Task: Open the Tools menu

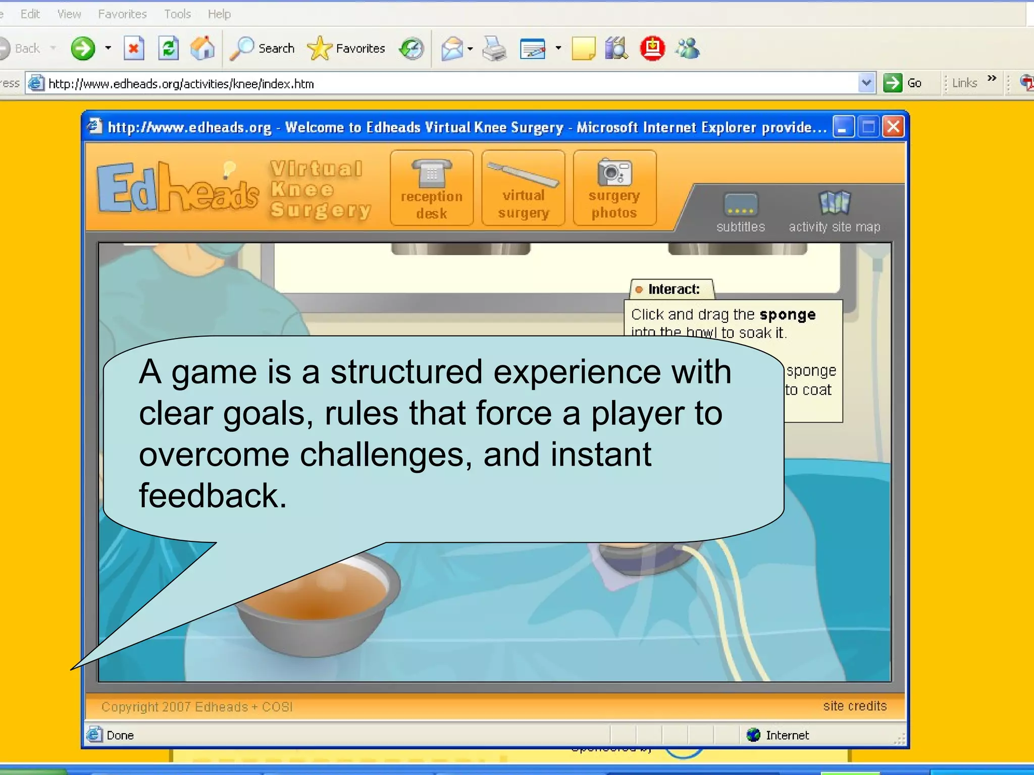Action: coord(177,14)
